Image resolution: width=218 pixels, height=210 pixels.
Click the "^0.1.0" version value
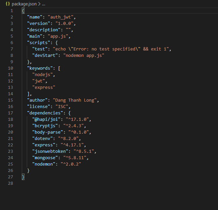pos(78,132)
